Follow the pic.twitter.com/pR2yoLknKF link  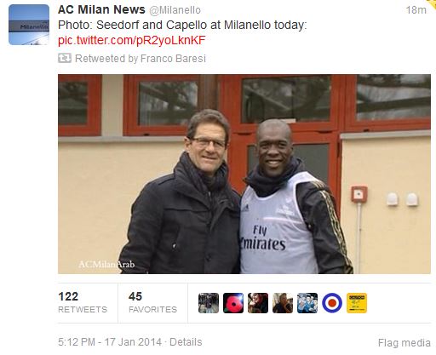tap(131, 40)
